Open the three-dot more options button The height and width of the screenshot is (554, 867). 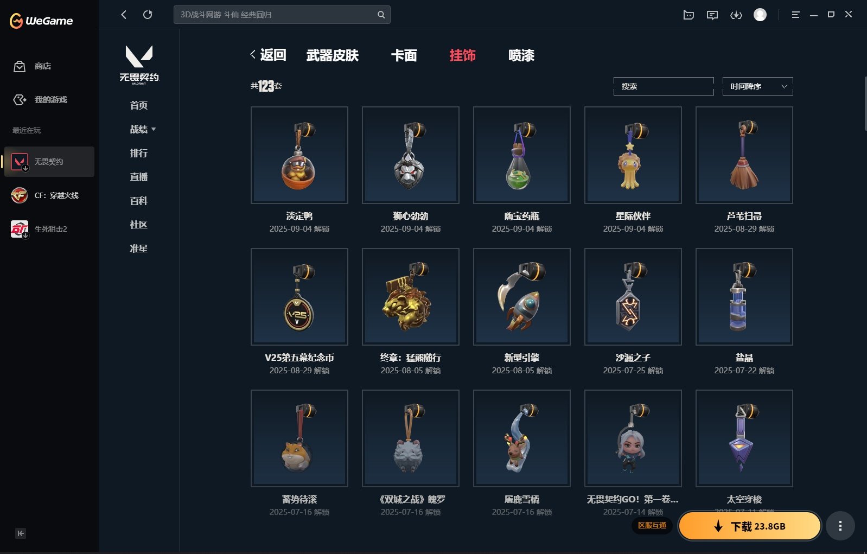[x=840, y=526]
